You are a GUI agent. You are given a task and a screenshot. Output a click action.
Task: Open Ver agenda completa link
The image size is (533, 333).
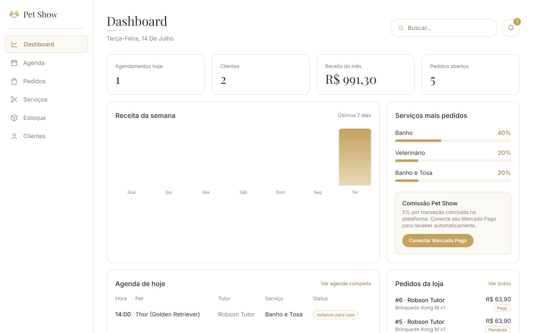pos(346,284)
